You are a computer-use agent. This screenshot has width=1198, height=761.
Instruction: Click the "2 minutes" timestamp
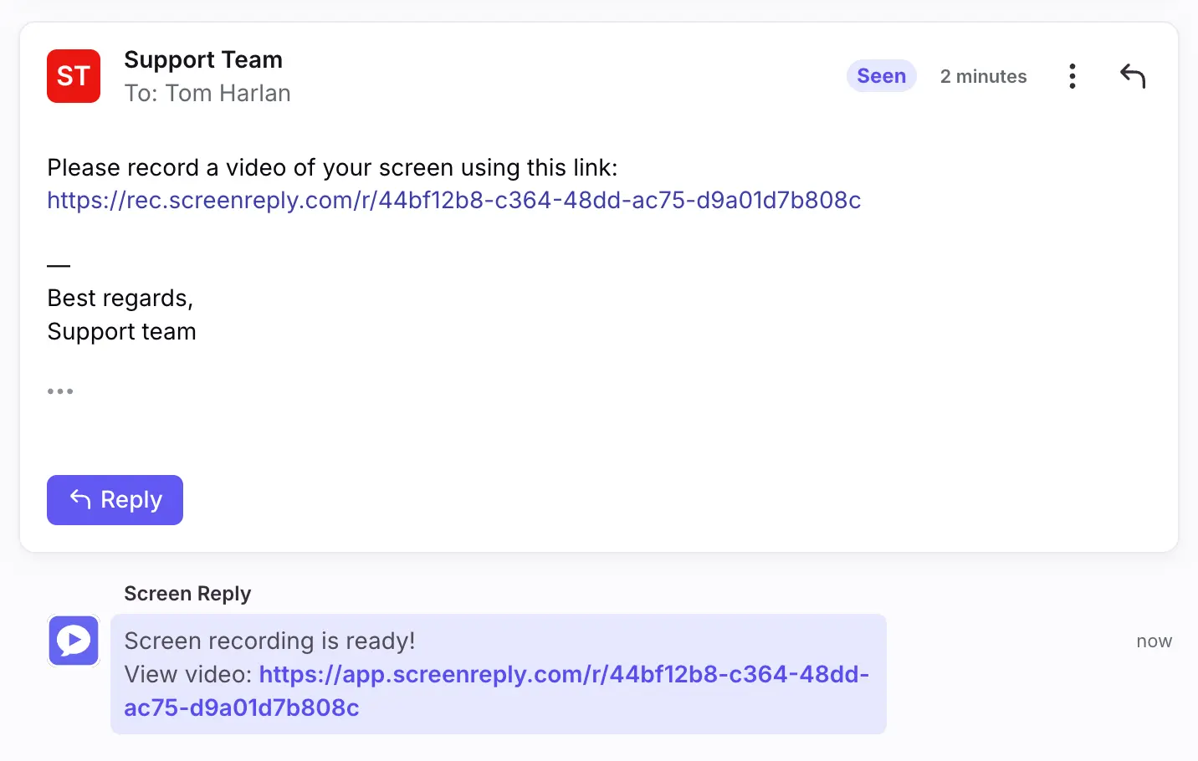983,75
